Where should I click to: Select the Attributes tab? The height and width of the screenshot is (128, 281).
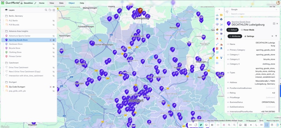235,36
